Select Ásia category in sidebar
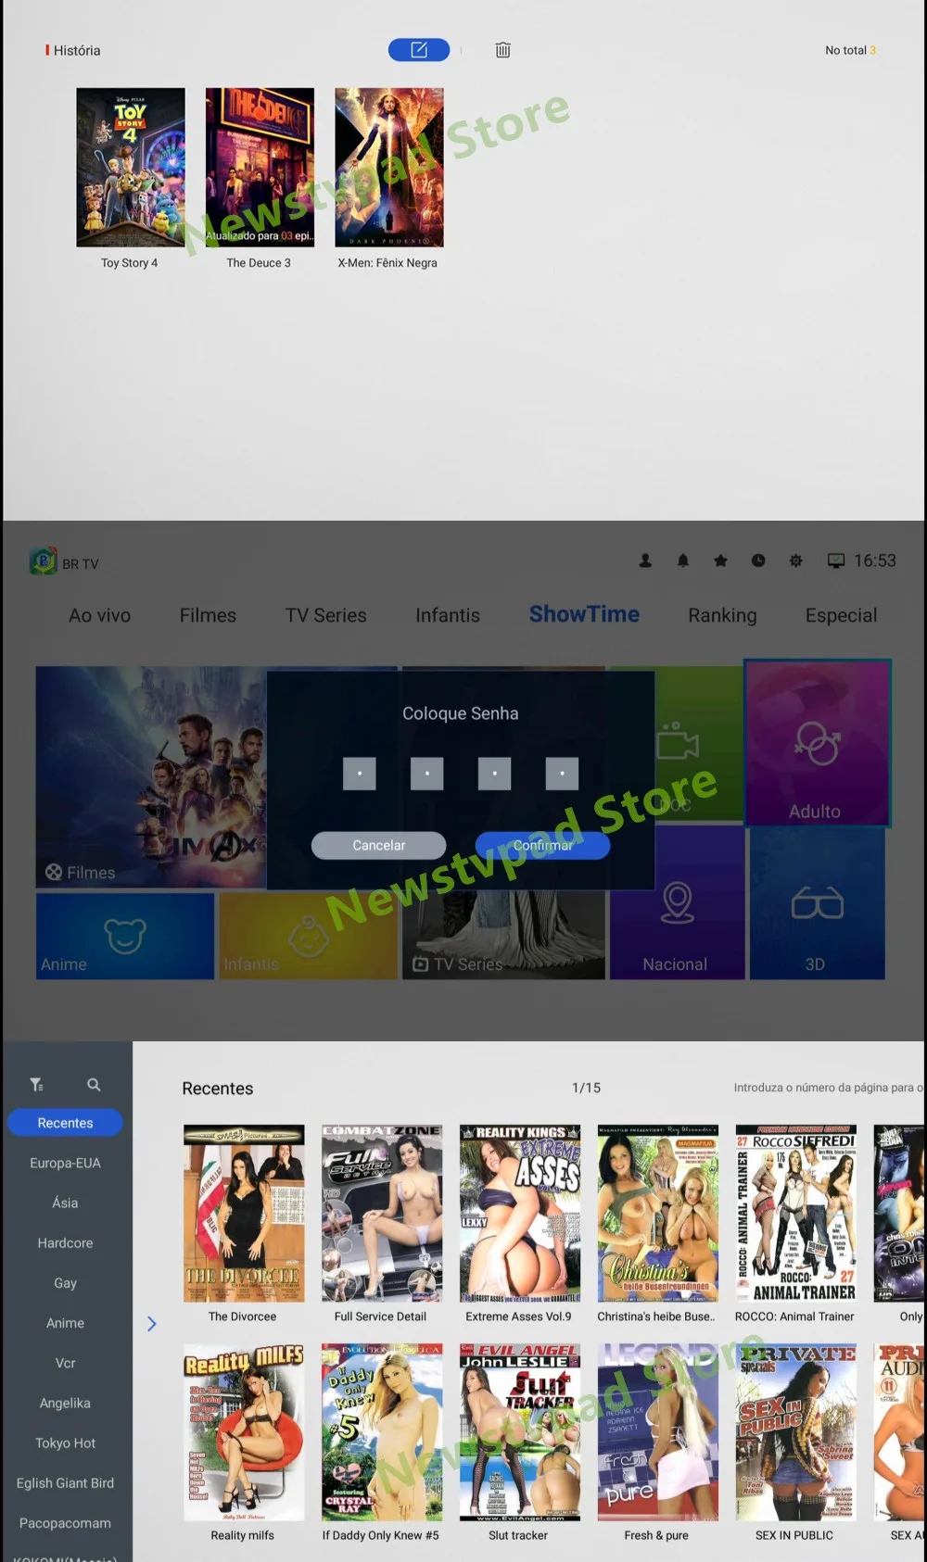 (x=65, y=1203)
